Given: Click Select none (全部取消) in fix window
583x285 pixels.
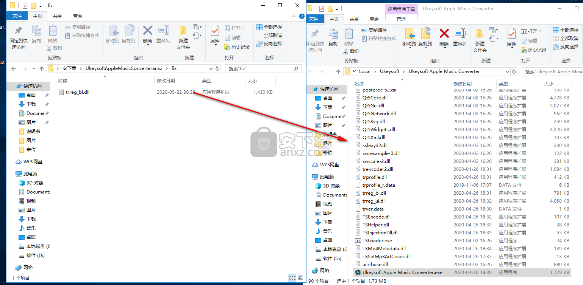Looking at the screenshot, I should tap(269, 35).
